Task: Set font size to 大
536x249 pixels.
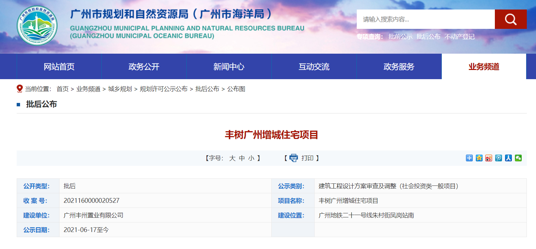Action: [232, 158]
